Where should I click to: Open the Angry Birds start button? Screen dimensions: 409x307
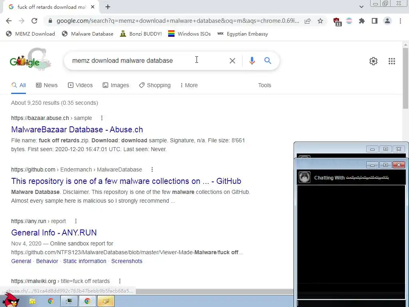[11, 300]
